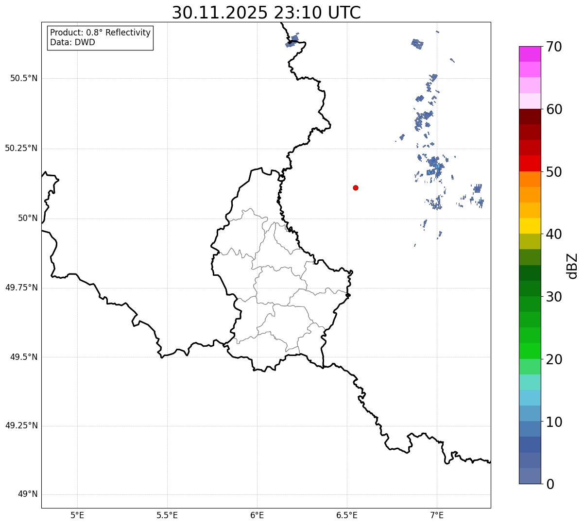The image size is (584, 525).
Task: Click the 50.25°N latitude label
Action: click(x=21, y=148)
